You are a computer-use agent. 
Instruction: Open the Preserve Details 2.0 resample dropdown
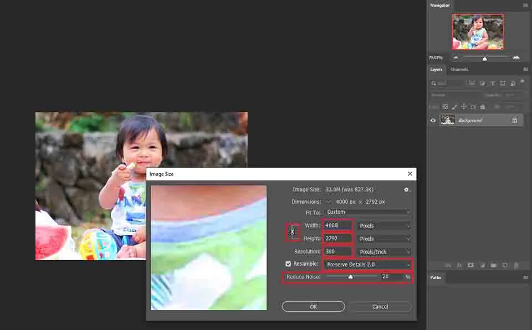coord(368,265)
